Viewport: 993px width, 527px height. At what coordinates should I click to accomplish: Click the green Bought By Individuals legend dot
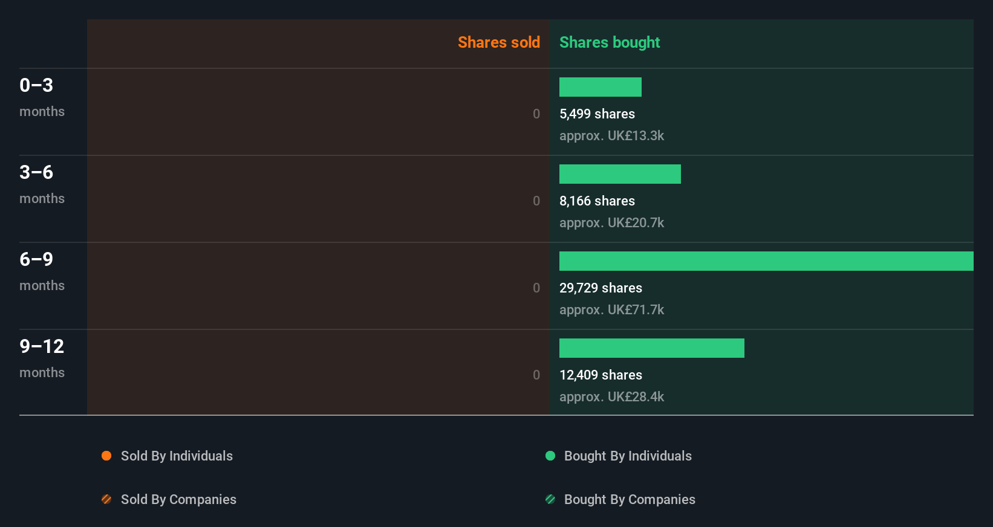pos(550,456)
